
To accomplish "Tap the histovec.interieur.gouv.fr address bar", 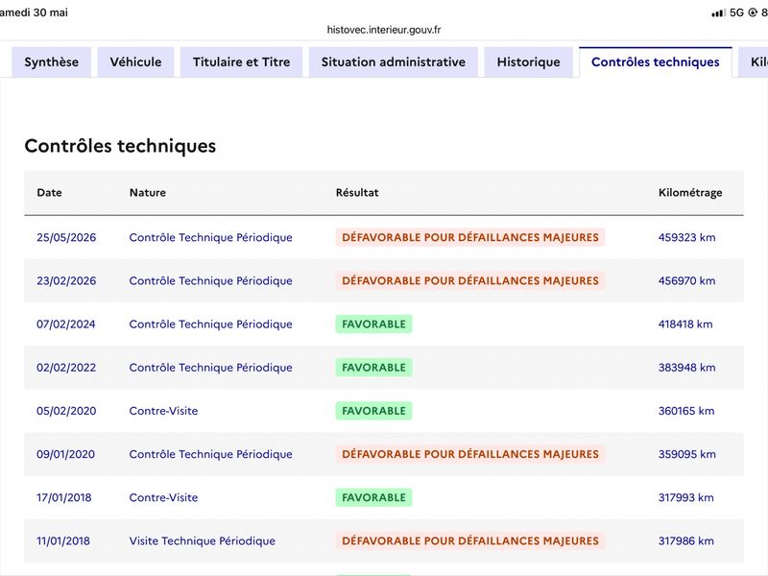I will pyautogui.click(x=384, y=30).
